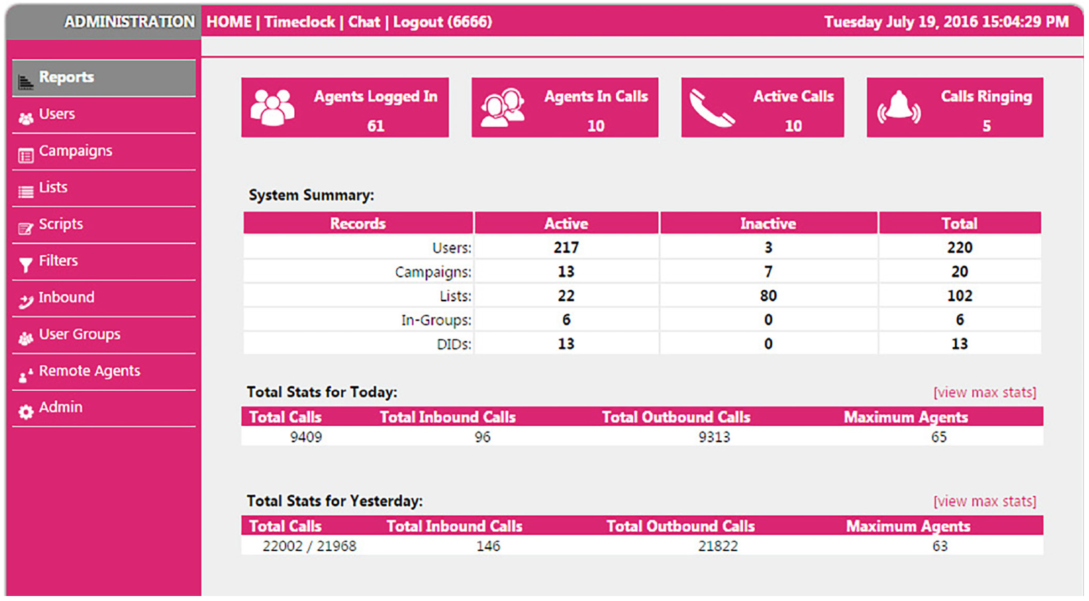Click the Reports bar-chart icon in sidebar

click(26, 82)
